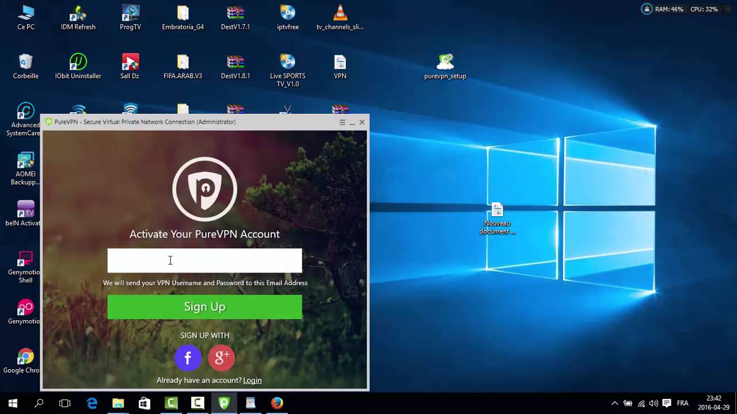Close the PureVPN window
The width and height of the screenshot is (737, 414).
[x=362, y=122]
